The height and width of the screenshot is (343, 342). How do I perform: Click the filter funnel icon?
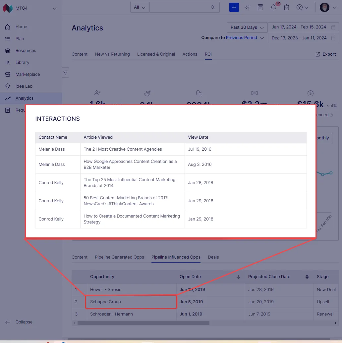[x=65, y=73]
